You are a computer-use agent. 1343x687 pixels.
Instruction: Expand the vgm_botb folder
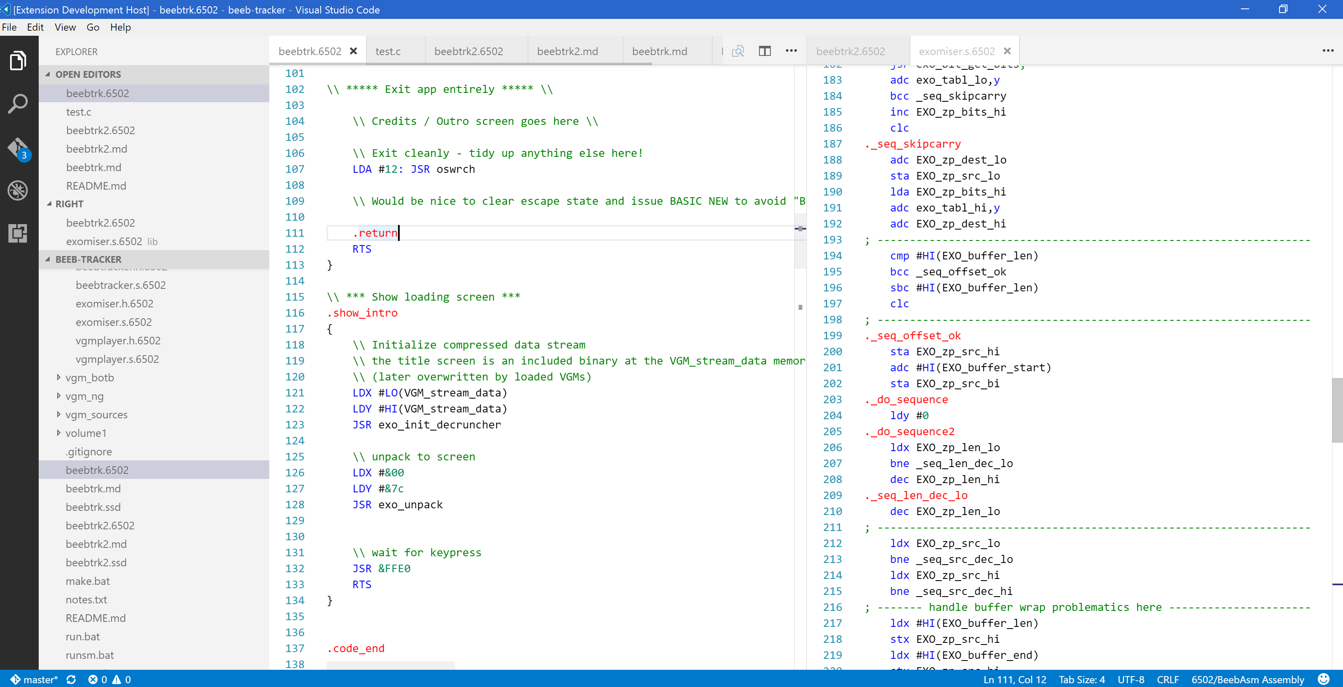tap(154, 378)
